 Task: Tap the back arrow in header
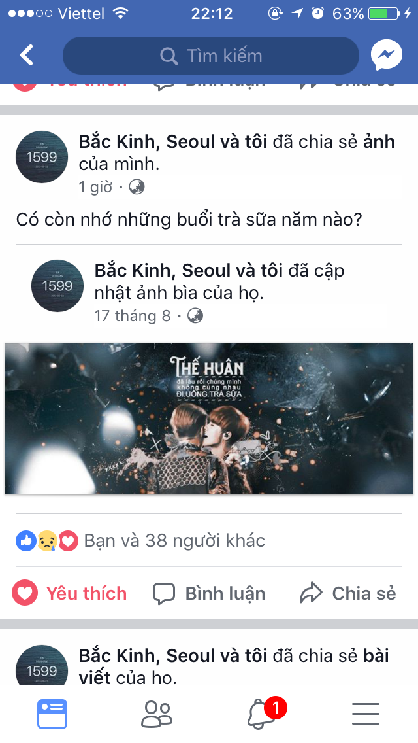click(x=27, y=56)
